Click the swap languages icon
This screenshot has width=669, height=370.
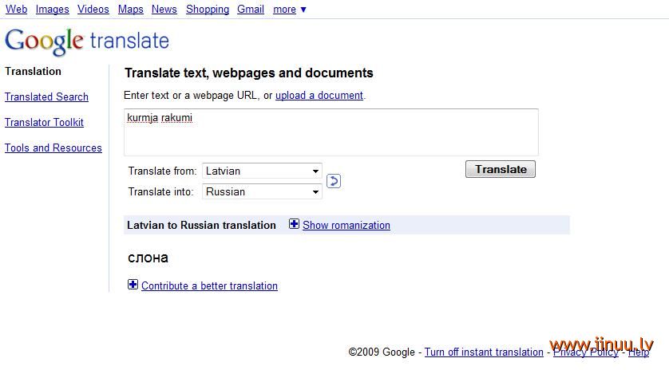point(334,181)
